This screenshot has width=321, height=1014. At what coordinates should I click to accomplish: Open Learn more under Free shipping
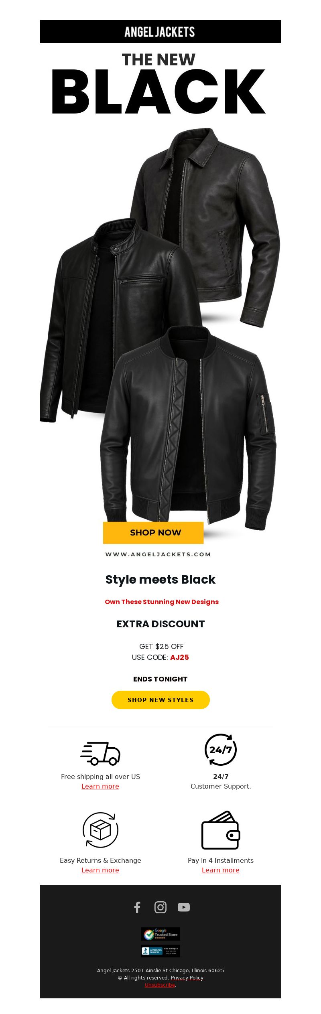pyautogui.click(x=100, y=786)
